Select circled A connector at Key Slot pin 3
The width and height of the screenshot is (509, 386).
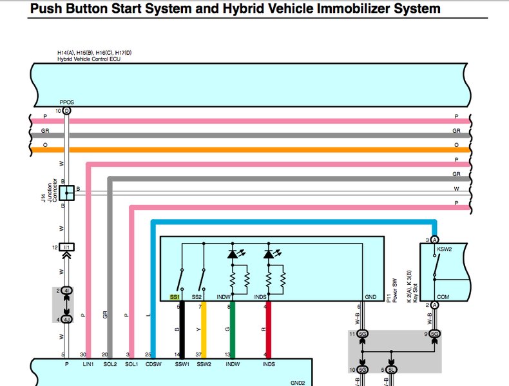point(435,240)
